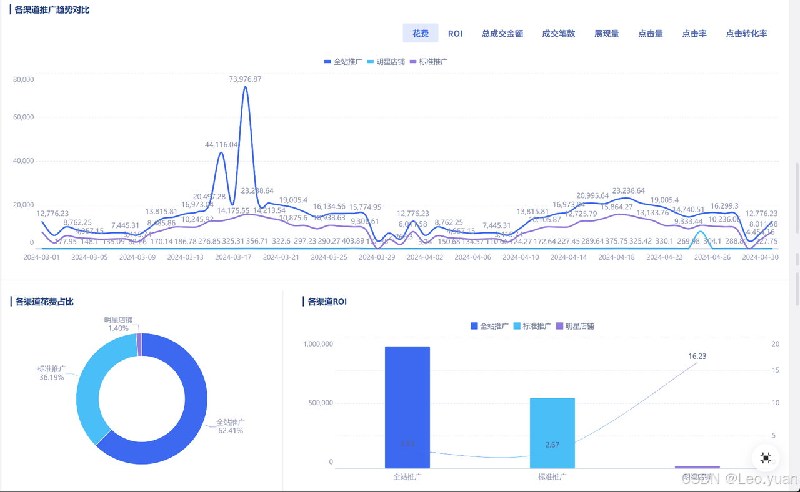Click the 标准推广 bar in ROI chart
Image resolution: width=800 pixels, height=492 pixels.
[552, 433]
